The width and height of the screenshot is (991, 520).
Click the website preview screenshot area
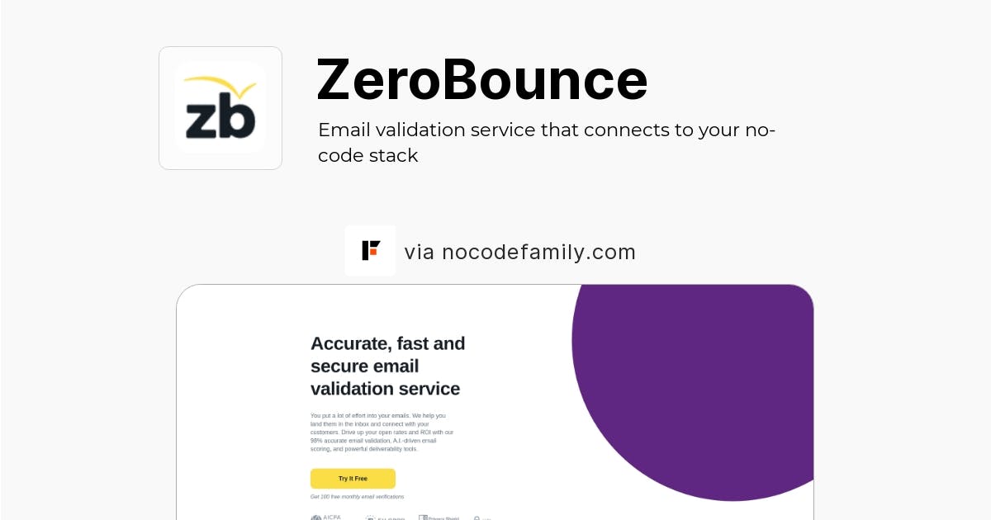tap(495, 402)
